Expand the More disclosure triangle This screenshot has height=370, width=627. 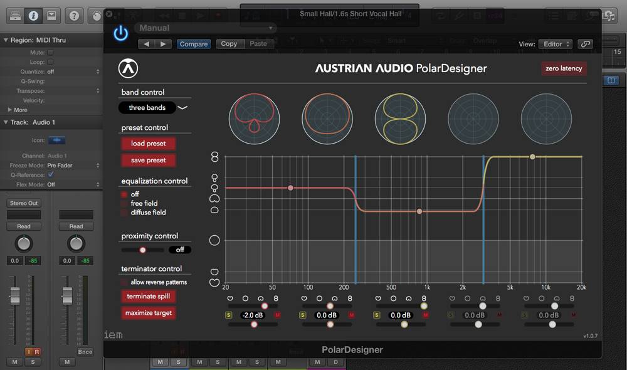(9, 110)
